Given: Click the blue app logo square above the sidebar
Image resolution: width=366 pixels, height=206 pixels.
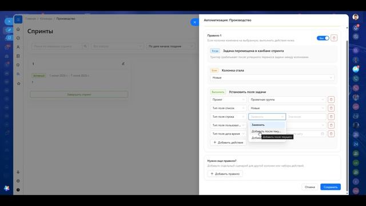Looking at the screenshot, I should (18, 19).
